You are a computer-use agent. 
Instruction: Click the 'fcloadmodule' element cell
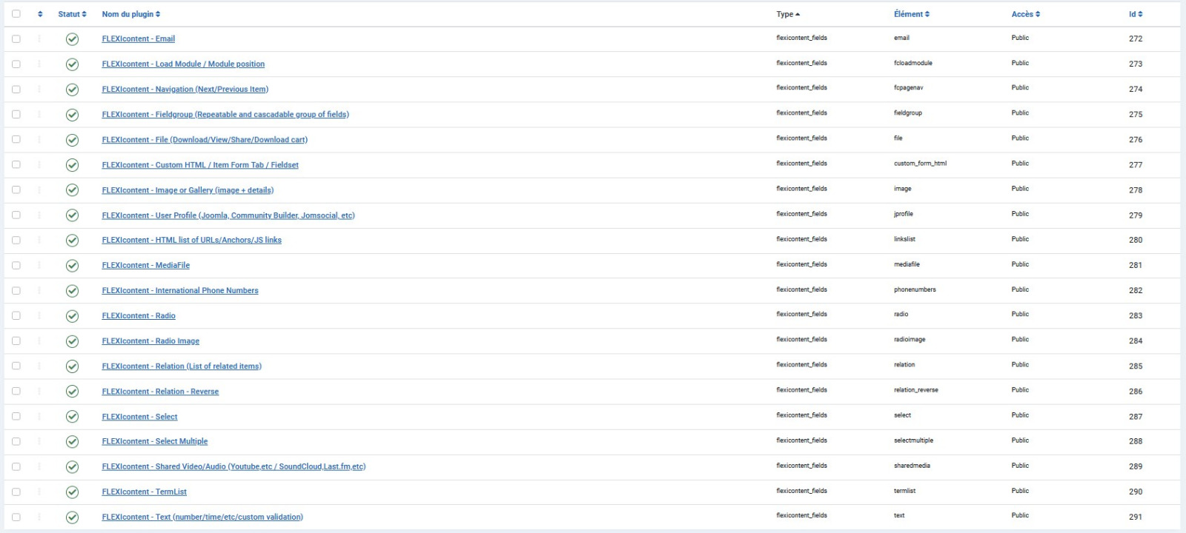coord(913,63)
